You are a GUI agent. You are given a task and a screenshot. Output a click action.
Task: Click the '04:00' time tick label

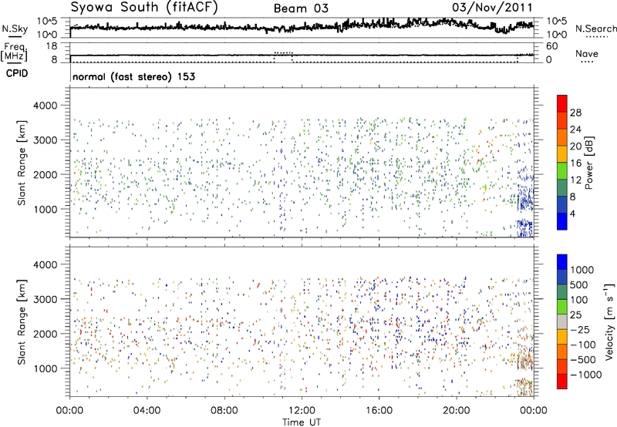coord(147,411)
